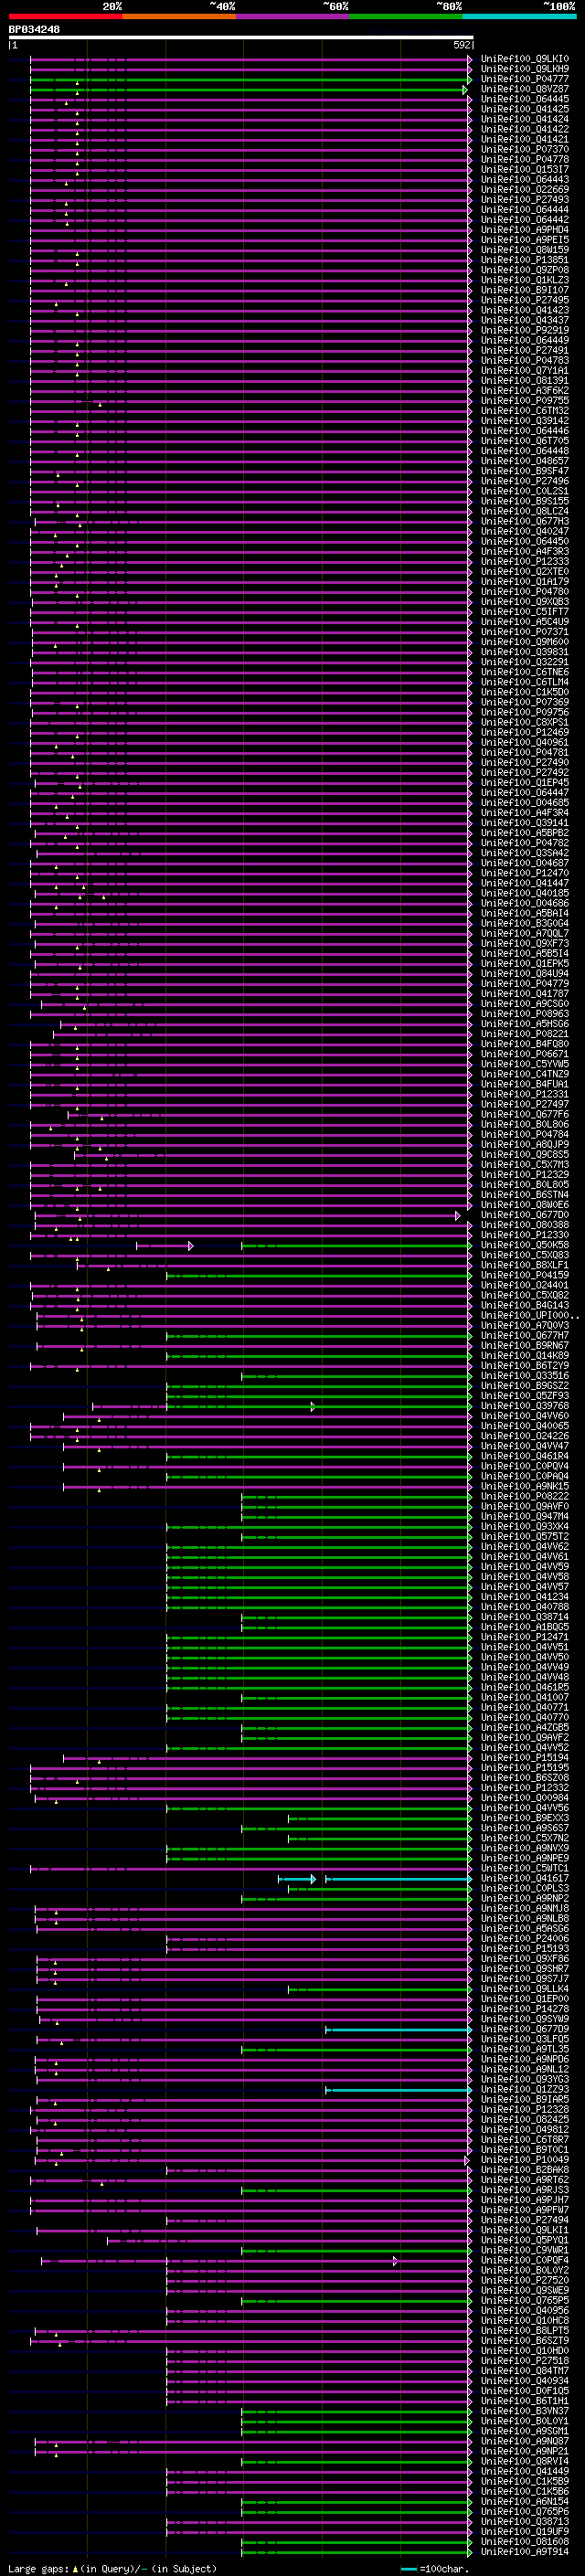Pick hit UniRef100_Q9LLK4
The height and width of the screenshot is (2576, 585).
pos(525,1990)
